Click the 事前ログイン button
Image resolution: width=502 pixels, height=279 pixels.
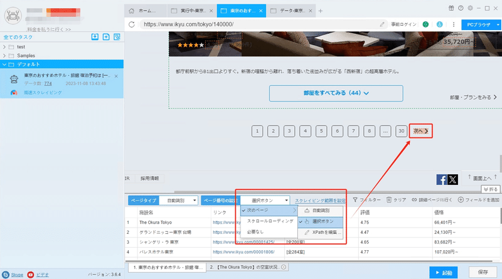[403, 24]
